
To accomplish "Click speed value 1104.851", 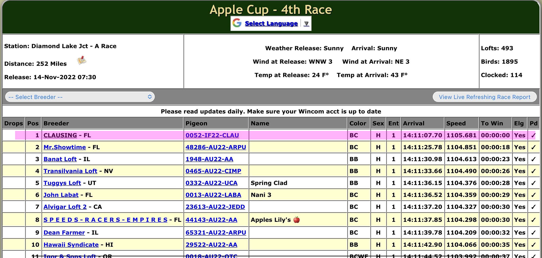I will click(x=462, y=147).
